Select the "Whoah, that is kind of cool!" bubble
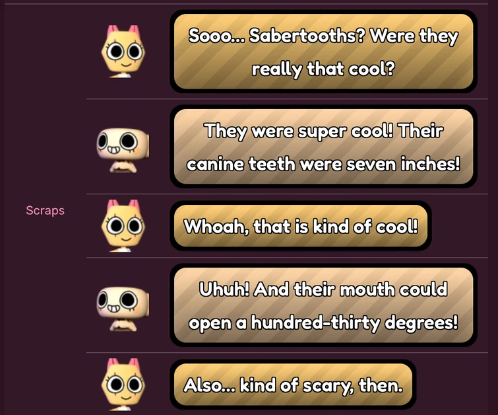The height and width of the screenshot is (415, 498). click(301, 226)
